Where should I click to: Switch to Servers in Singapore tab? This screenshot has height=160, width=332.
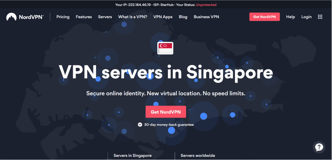point(133,155)
